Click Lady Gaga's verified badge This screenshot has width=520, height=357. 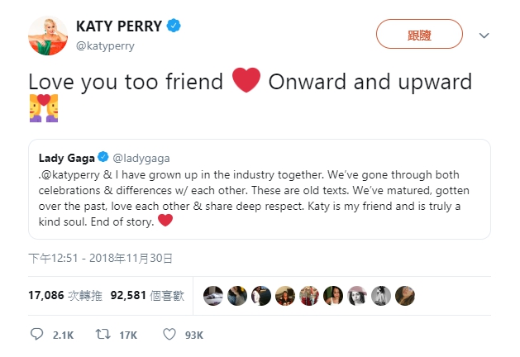103,157
